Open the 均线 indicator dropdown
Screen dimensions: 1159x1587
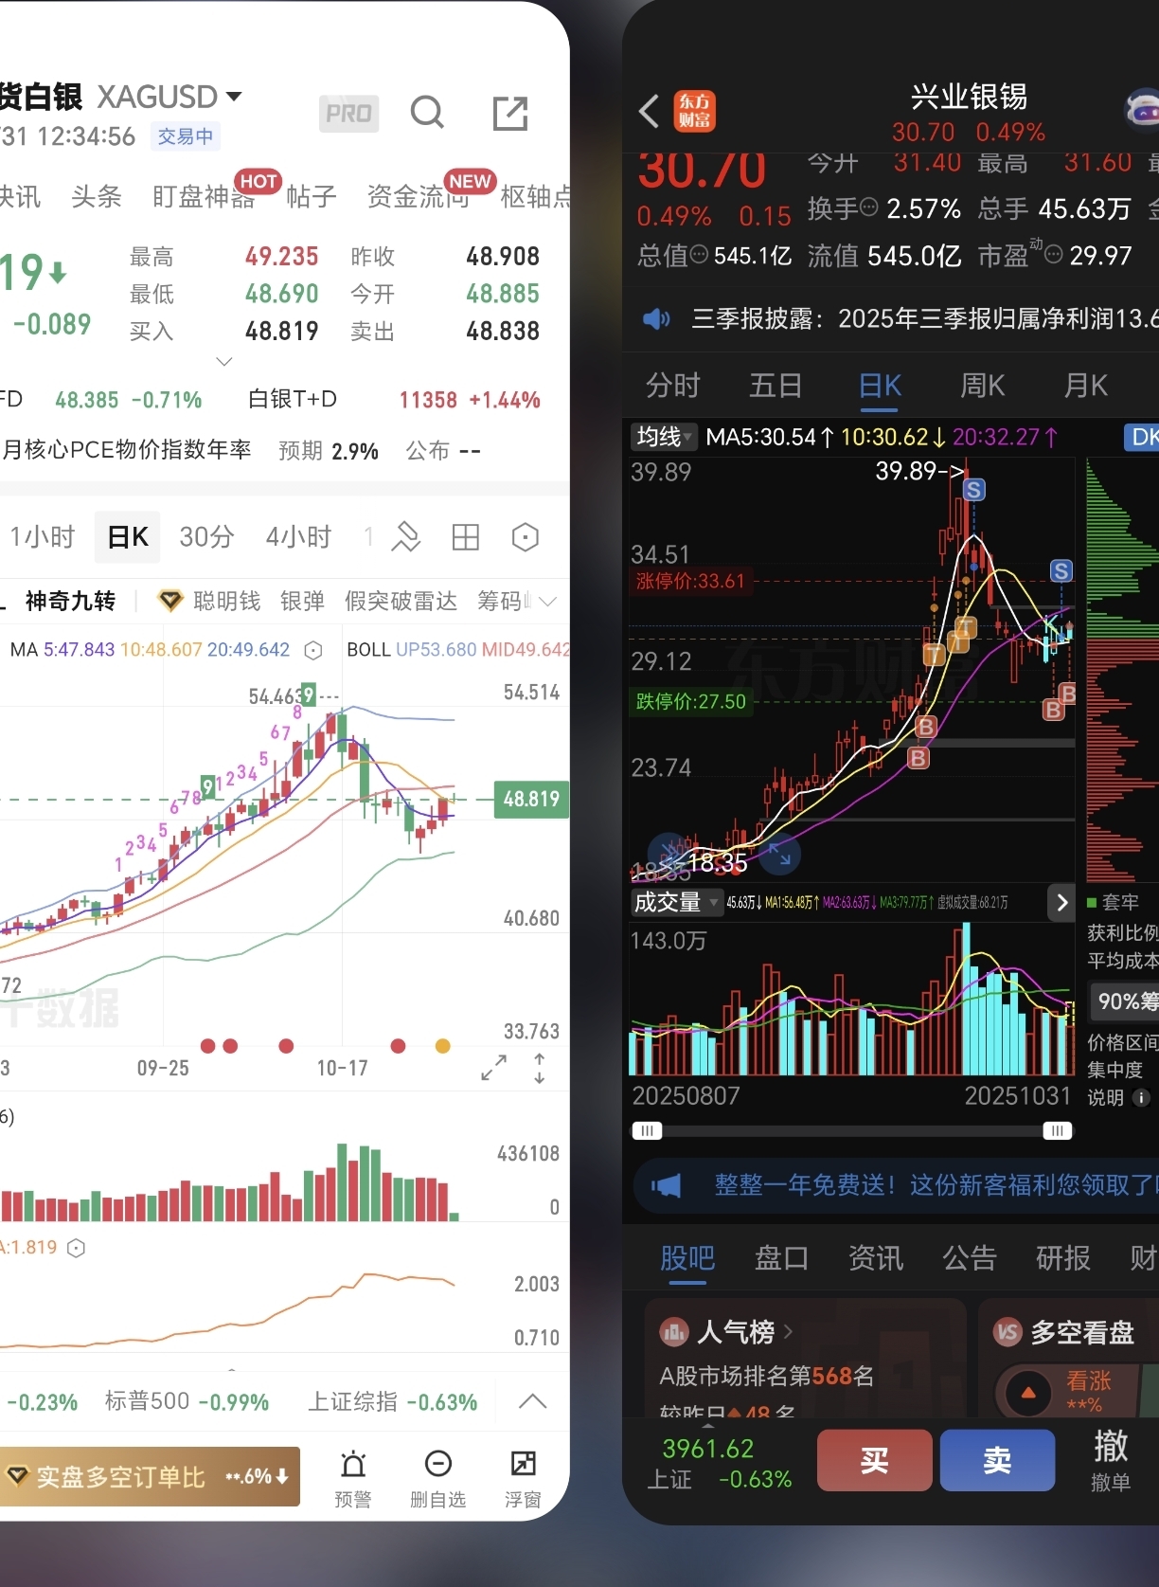(x=664, y=437)
